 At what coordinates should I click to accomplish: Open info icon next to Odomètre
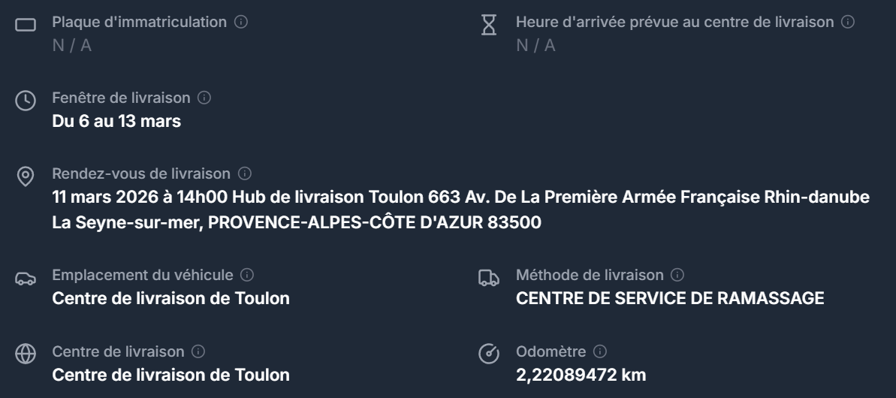click(x=600, y=351)
